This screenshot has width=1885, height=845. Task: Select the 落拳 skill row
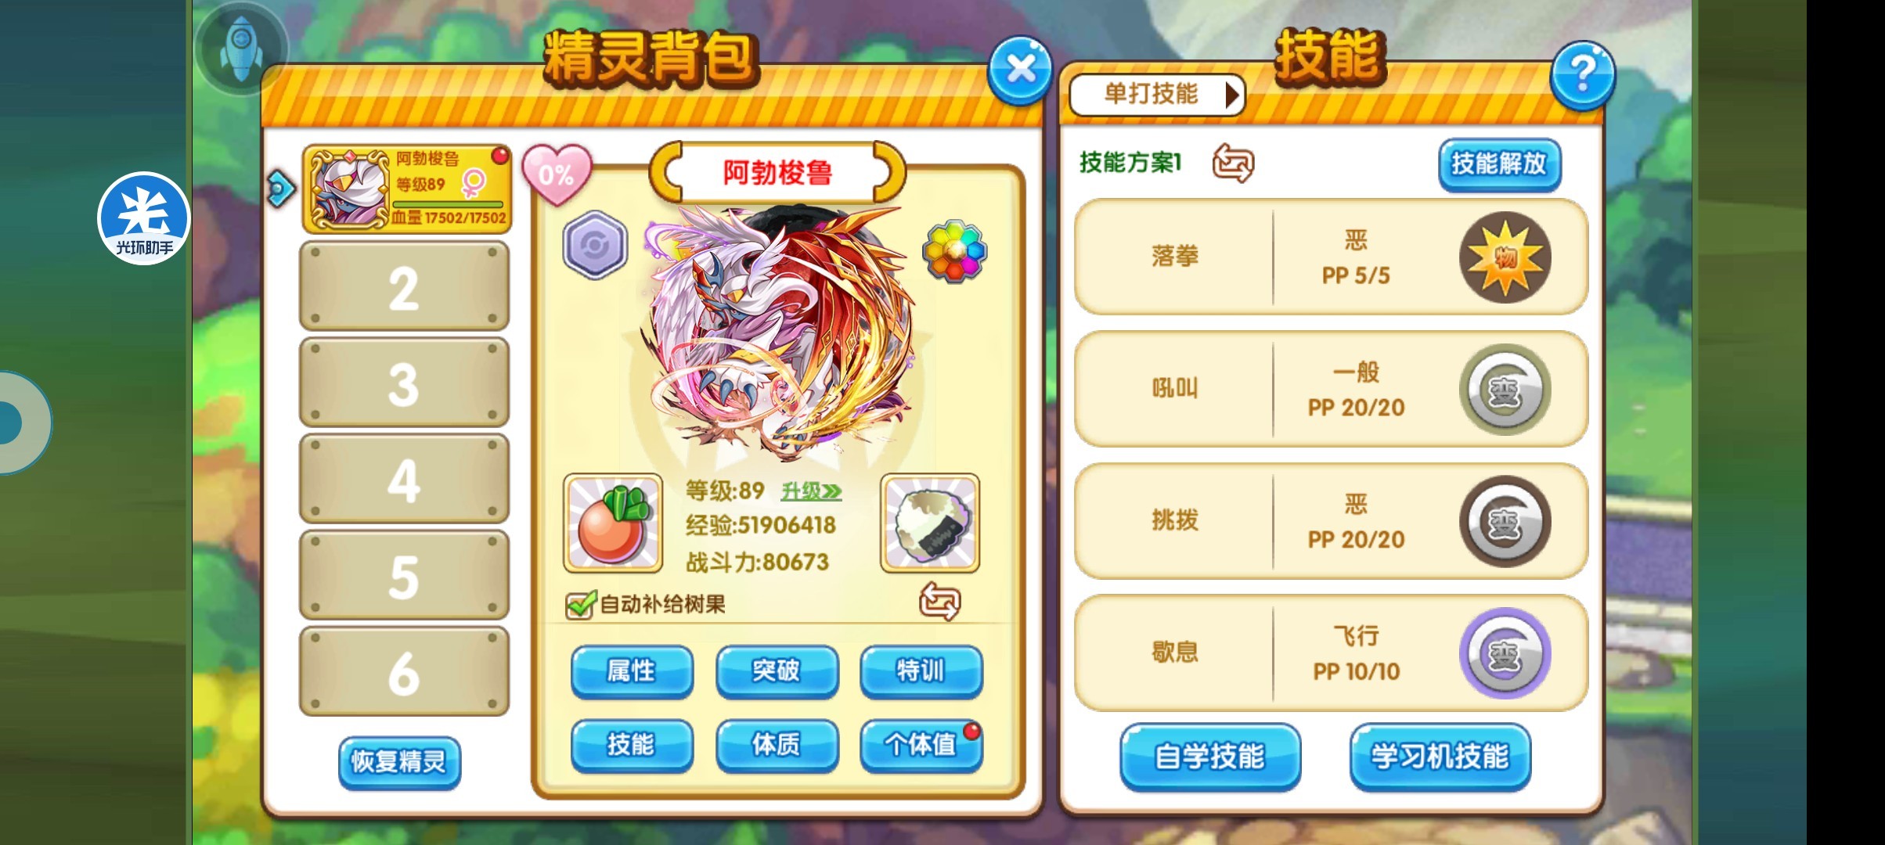tap(1331, 257)
